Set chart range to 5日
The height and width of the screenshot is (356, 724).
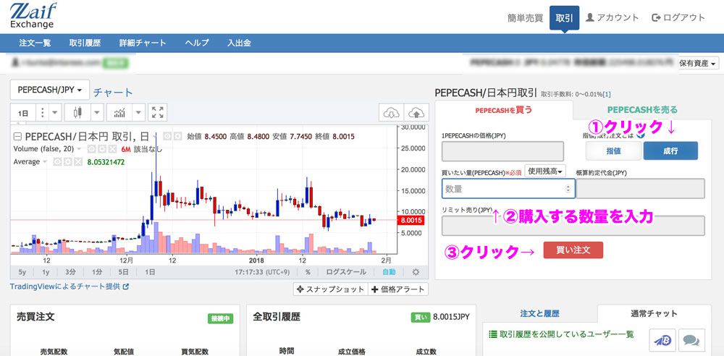(123, 272)
